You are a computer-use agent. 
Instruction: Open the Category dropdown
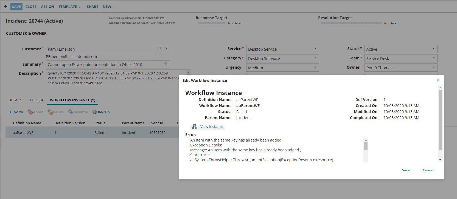coord(315,58)
